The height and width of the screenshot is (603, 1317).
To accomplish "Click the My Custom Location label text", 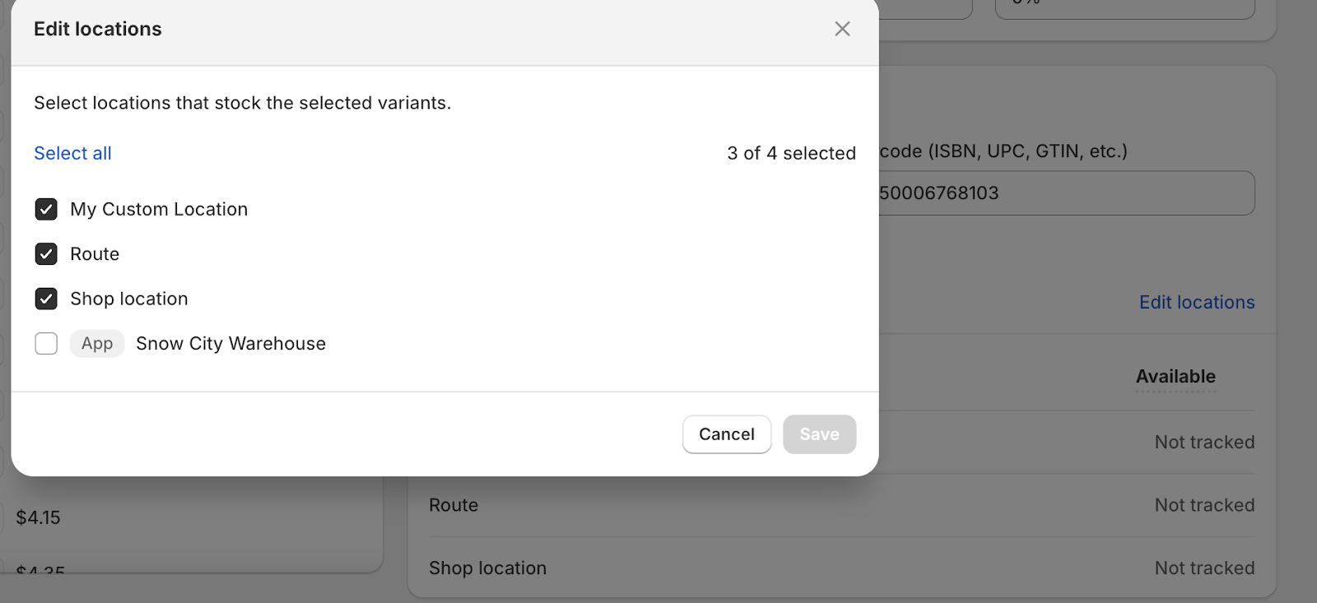I will [159, 210].
